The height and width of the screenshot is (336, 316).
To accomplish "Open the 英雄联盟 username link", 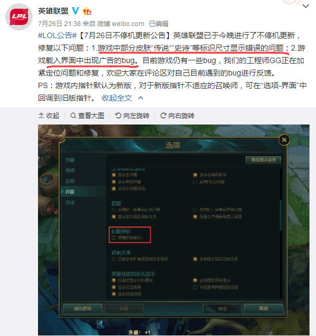I will [x=53, y=11].
